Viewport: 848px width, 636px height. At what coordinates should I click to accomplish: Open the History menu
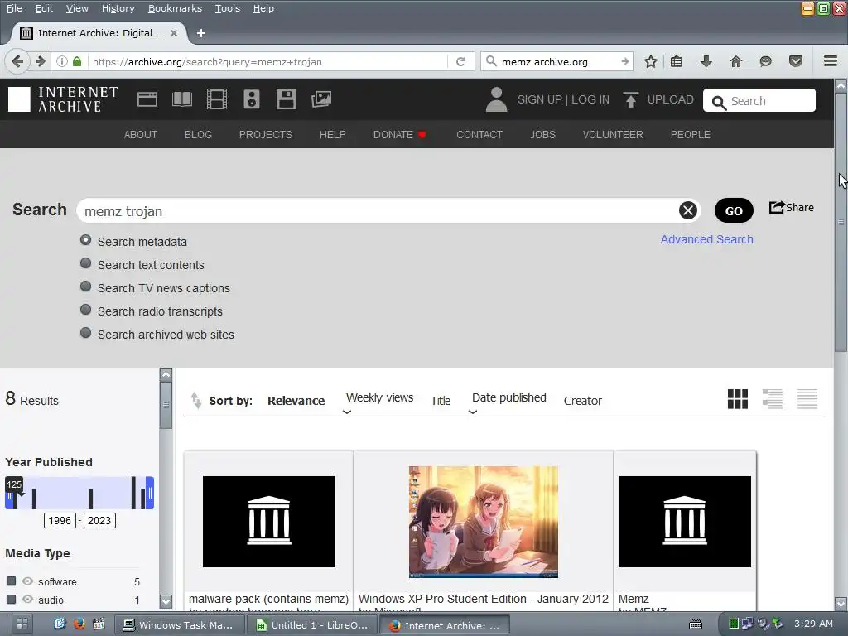click(118, 8)
